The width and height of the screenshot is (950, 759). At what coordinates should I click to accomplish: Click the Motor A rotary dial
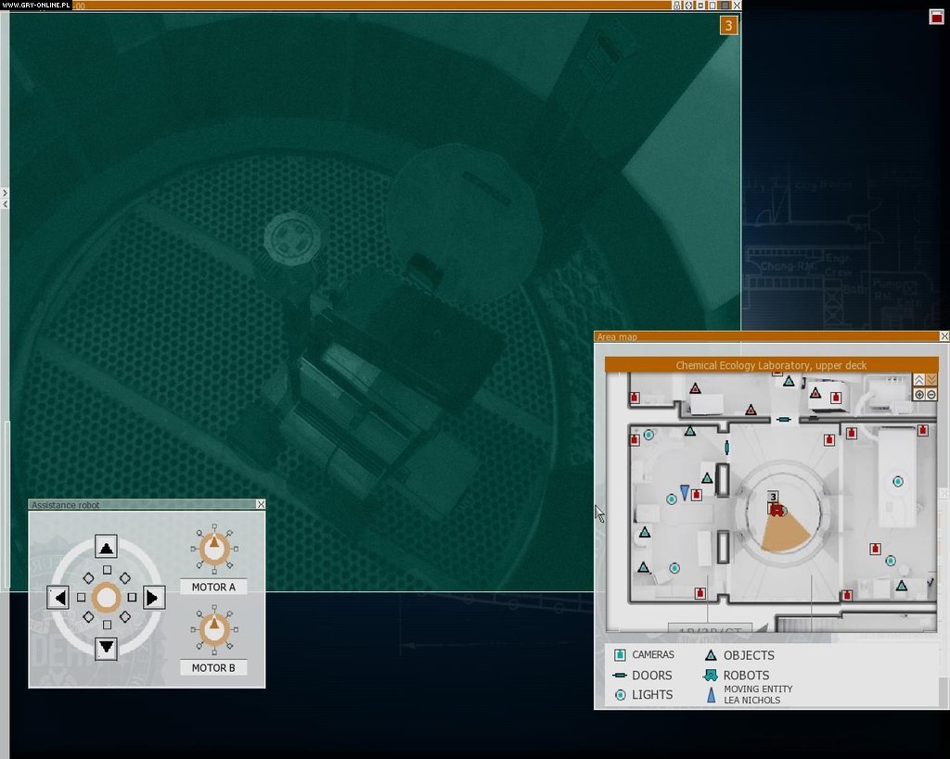point(214,549)
